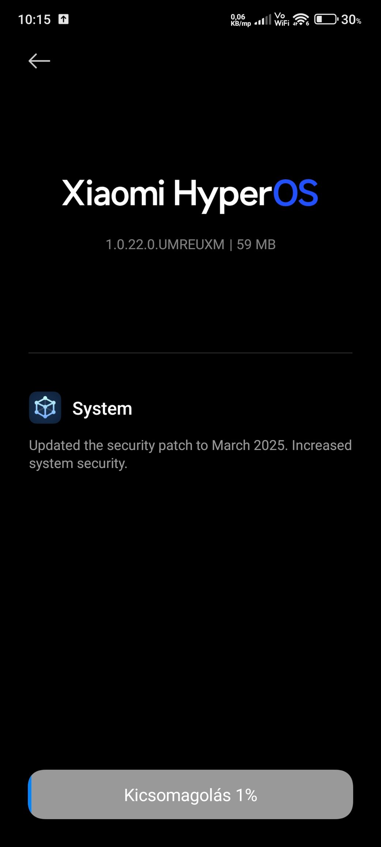
Task: Tap the Xiaomi HyperOS logo
Action: pos(190,195)
